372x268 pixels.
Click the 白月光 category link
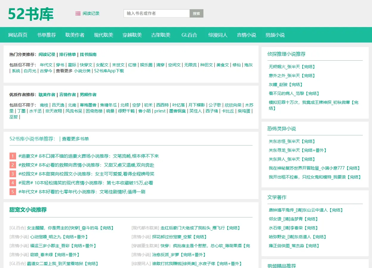coord(30,71)
